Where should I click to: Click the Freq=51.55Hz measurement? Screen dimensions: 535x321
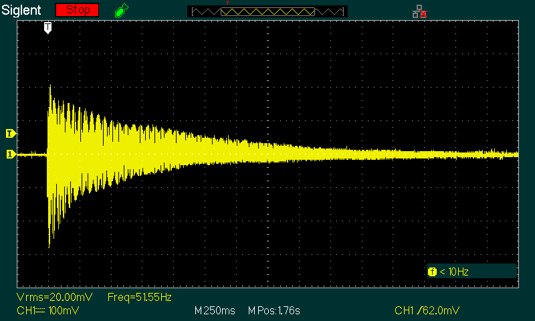tap(140, 297)
